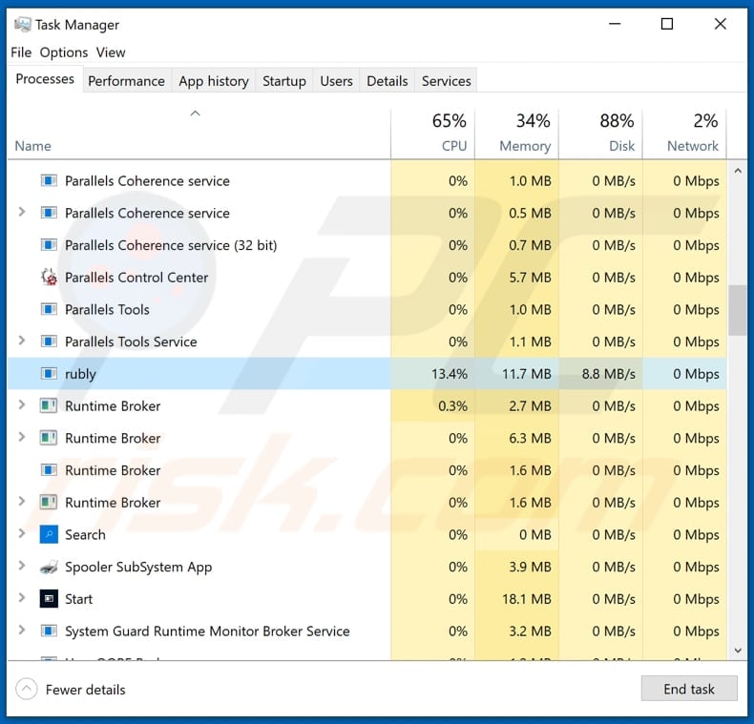Image resolution: width=754 pixels, height=724 pixels.
Task: Open the File menu
Action: pyautogui.click(x=21, y=52)
